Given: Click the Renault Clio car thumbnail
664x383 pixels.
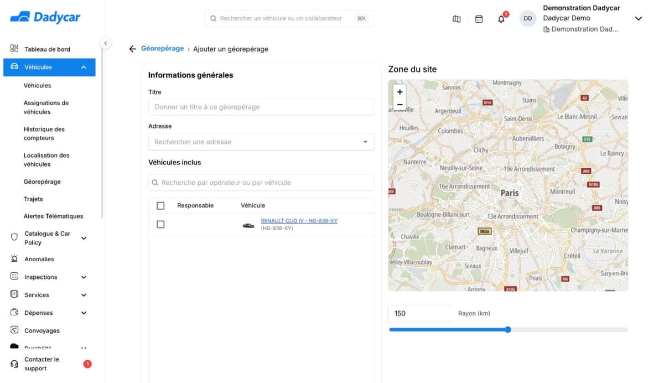Looking at the screenshot, I should point(249,225).
